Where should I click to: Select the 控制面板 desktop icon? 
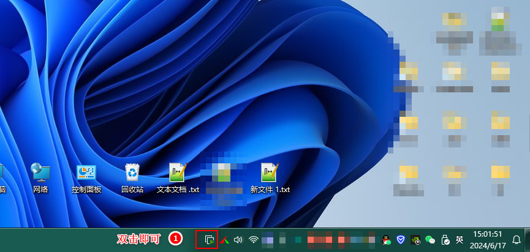tap(86, 178)
